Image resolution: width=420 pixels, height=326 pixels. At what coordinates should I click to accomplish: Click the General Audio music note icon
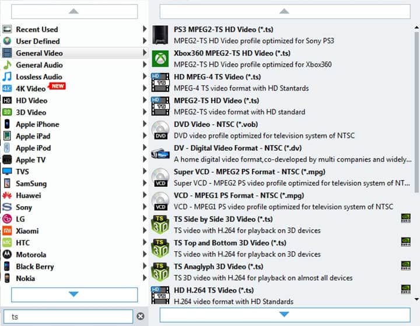click(x=7, y=65)
